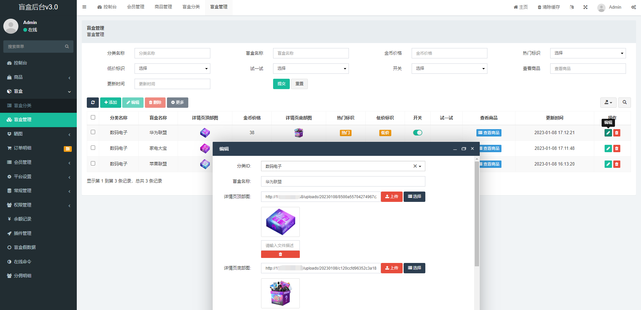
Task: Click the table search magnifier icon
Action: tap(624, 102)
